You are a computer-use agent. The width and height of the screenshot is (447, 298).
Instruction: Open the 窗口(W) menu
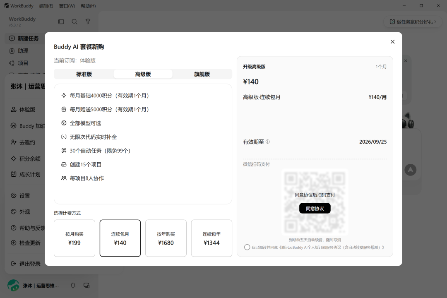[x=67, y=6]
